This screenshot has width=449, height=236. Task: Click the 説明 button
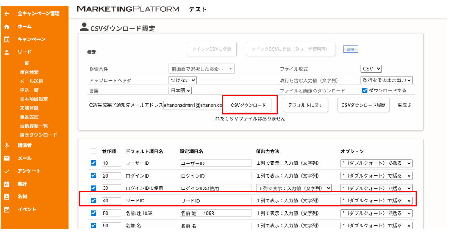coord(351,49)
